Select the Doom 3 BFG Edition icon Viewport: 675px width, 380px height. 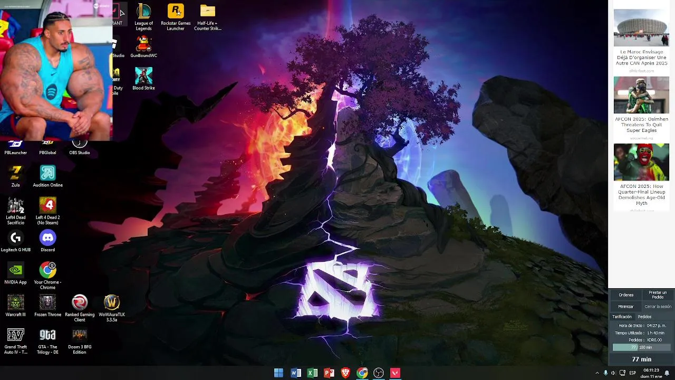point(80,341)
